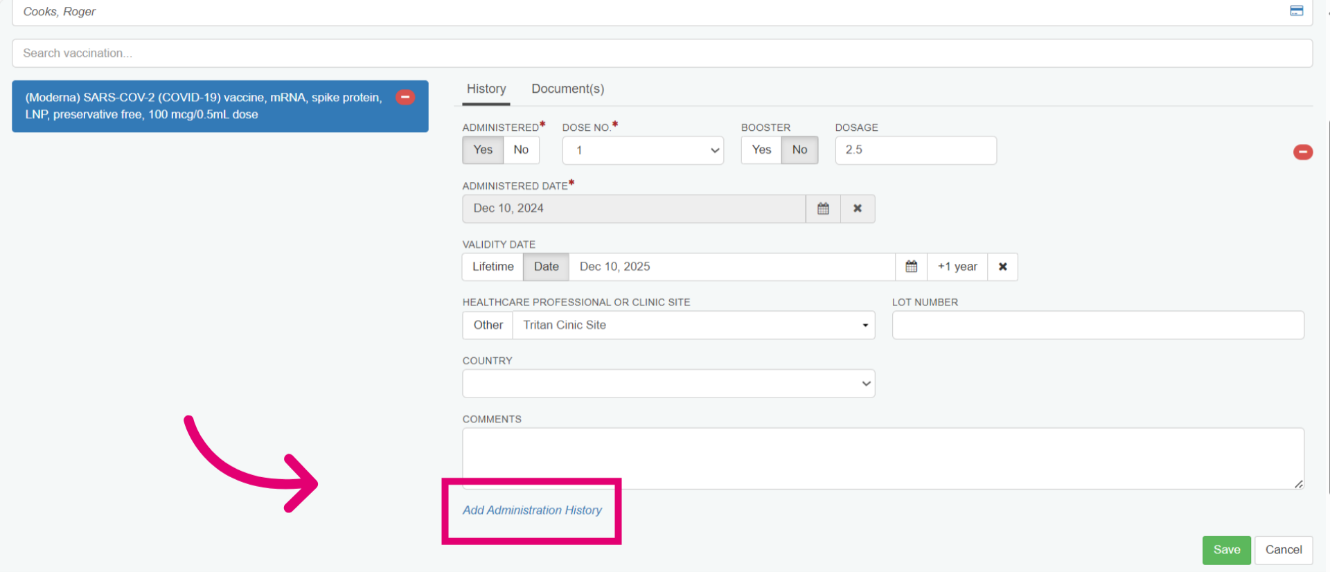Delete this administration history entry
The image size is (1330, 572).
(1302, 152)
